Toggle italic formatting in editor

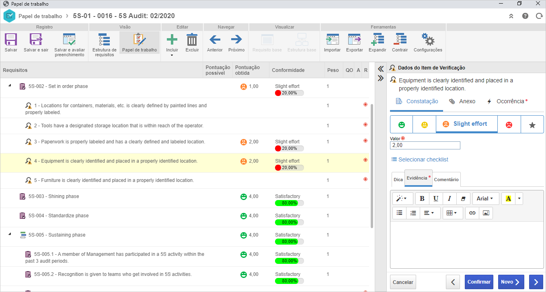(x=450, y=198)
